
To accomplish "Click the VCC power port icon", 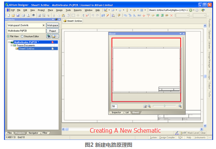I will click(148, 15).
